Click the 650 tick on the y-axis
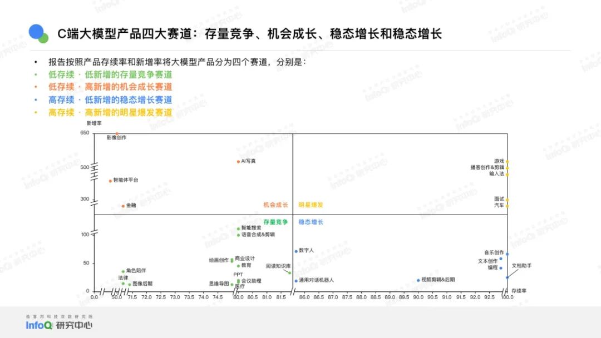 85,133
